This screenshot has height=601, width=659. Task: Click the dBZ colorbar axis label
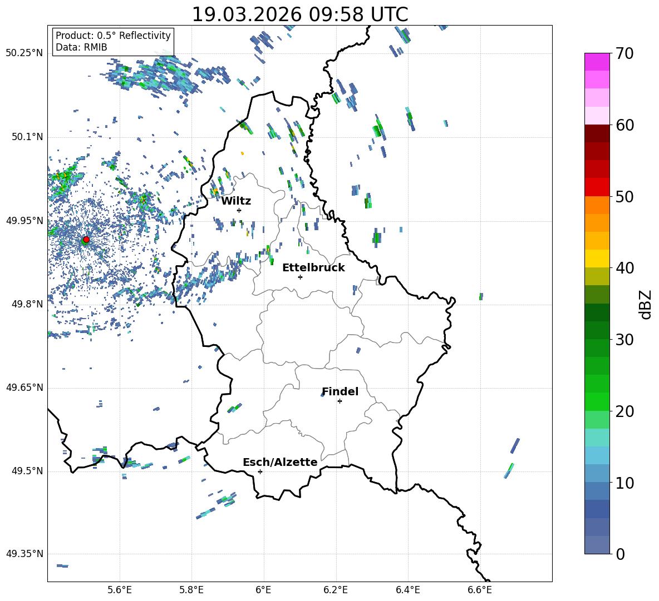click(x=646, y=304)
